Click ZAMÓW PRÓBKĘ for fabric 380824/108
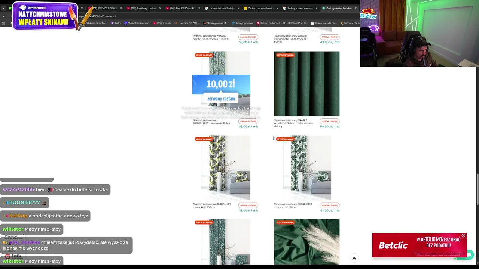This screenshot has width=479, height=269. [248, 205]
